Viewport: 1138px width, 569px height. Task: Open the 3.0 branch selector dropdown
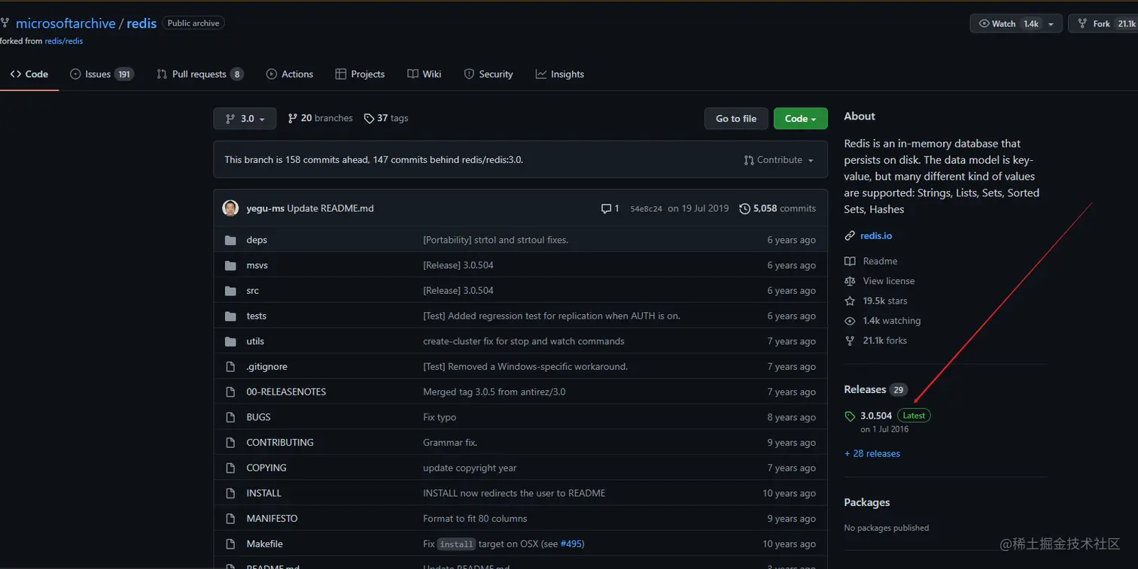click(245, 119)
